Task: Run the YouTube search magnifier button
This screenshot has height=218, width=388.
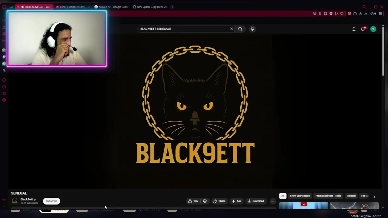Action: pyautogui.click(x=240, y=29)
